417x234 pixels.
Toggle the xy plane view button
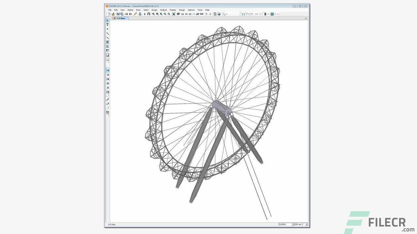click(183, 14)
